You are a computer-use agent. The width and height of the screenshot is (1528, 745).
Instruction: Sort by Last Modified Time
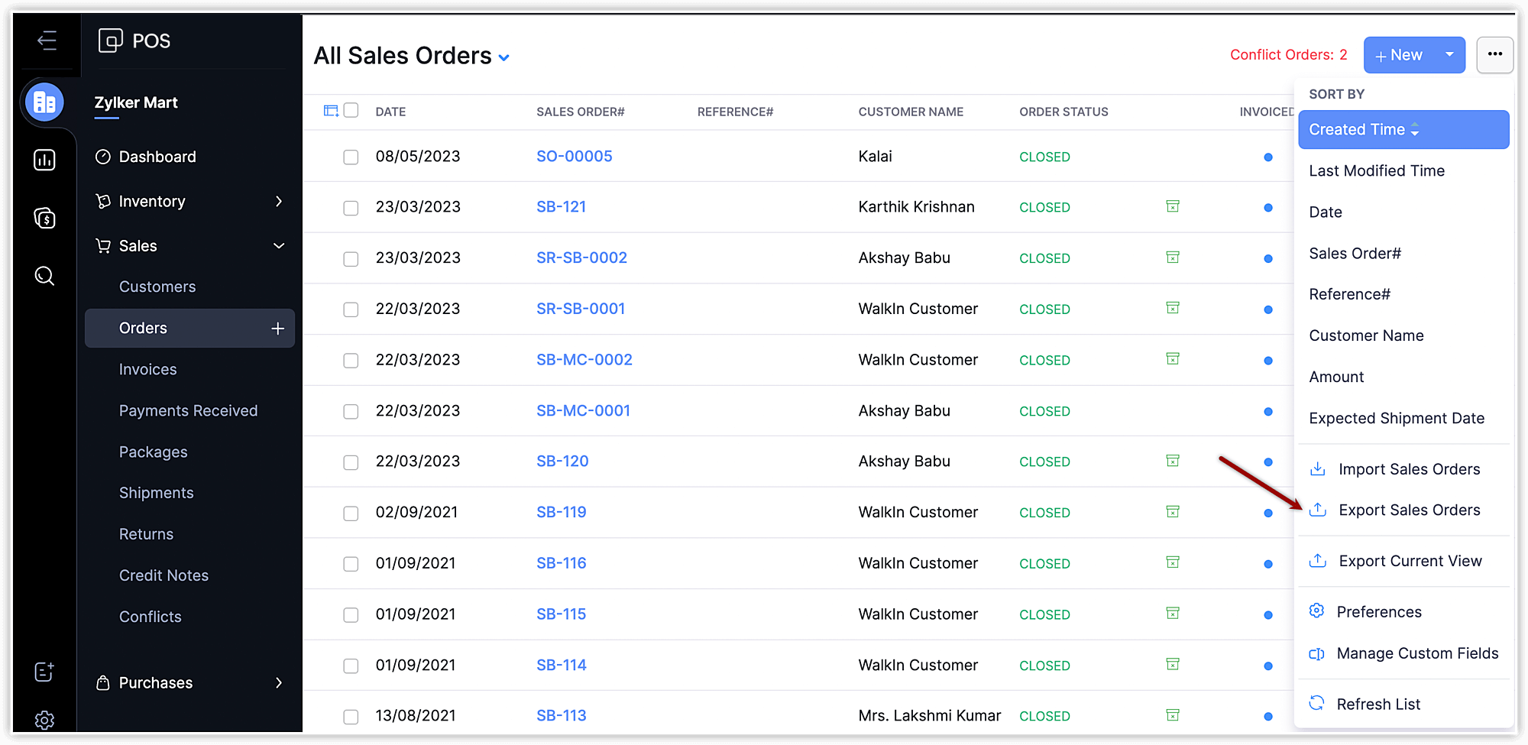[x=1376, y=170]
